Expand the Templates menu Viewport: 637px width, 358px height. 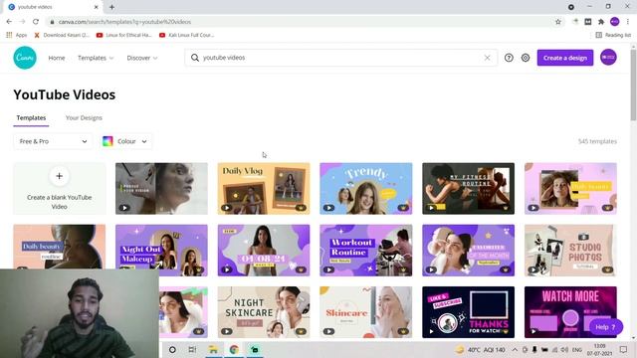96,58
